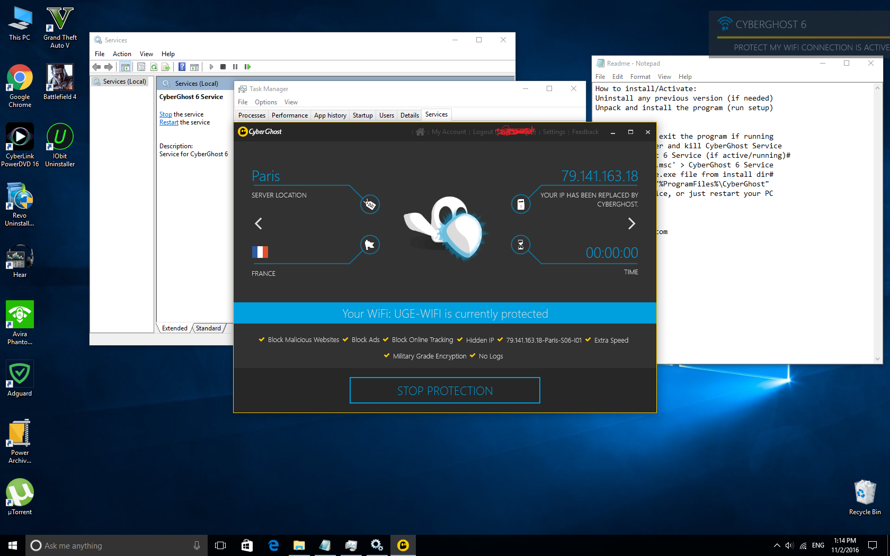Open Windows Store from the taskbar
Viewport: 890px width, 556px height.
coord(247,545)
